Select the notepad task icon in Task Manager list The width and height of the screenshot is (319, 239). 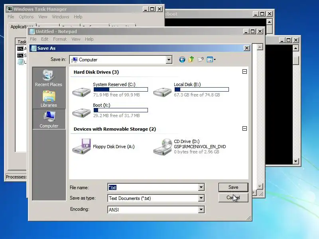pos(20,62)
